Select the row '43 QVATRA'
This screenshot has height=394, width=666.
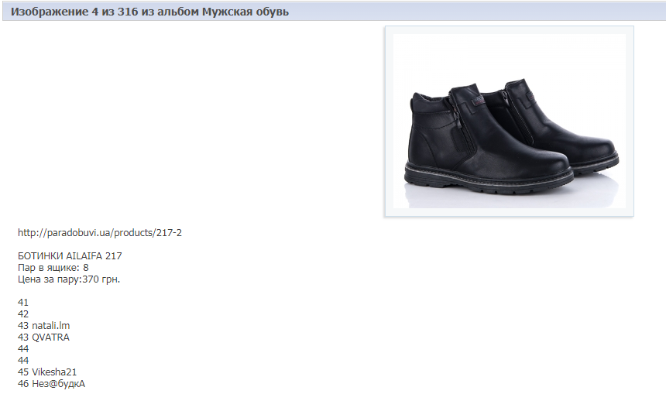pos(43,337)
